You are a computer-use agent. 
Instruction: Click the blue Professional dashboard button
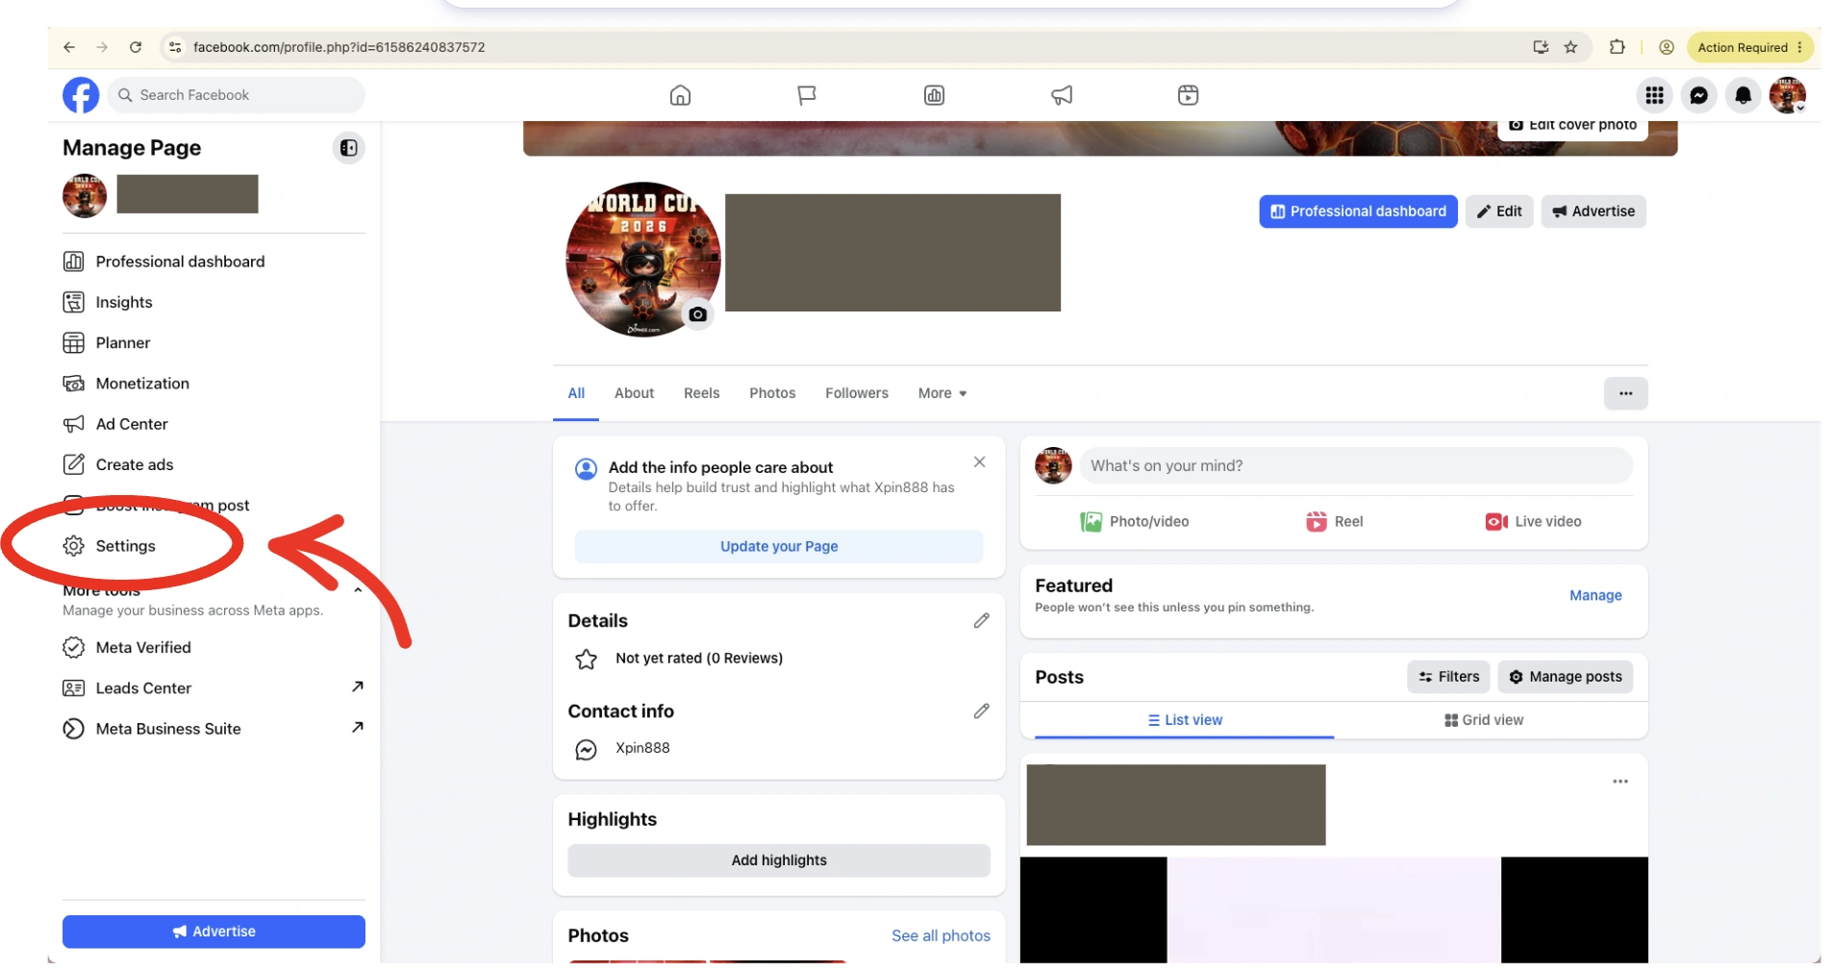(1357, 212)
